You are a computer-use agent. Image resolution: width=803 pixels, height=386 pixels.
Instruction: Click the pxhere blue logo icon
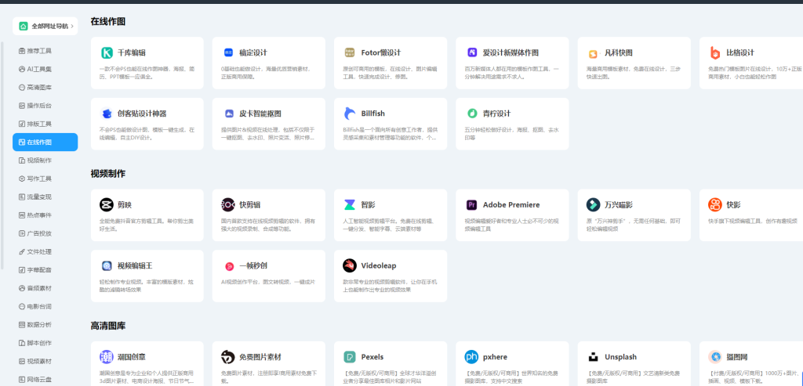tap(472, 357)
